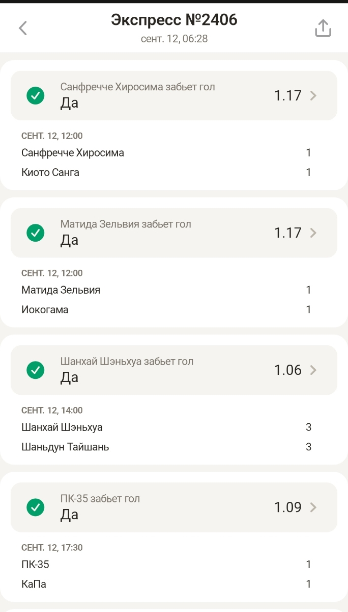Tap the back arrow icon

[23, 28]
